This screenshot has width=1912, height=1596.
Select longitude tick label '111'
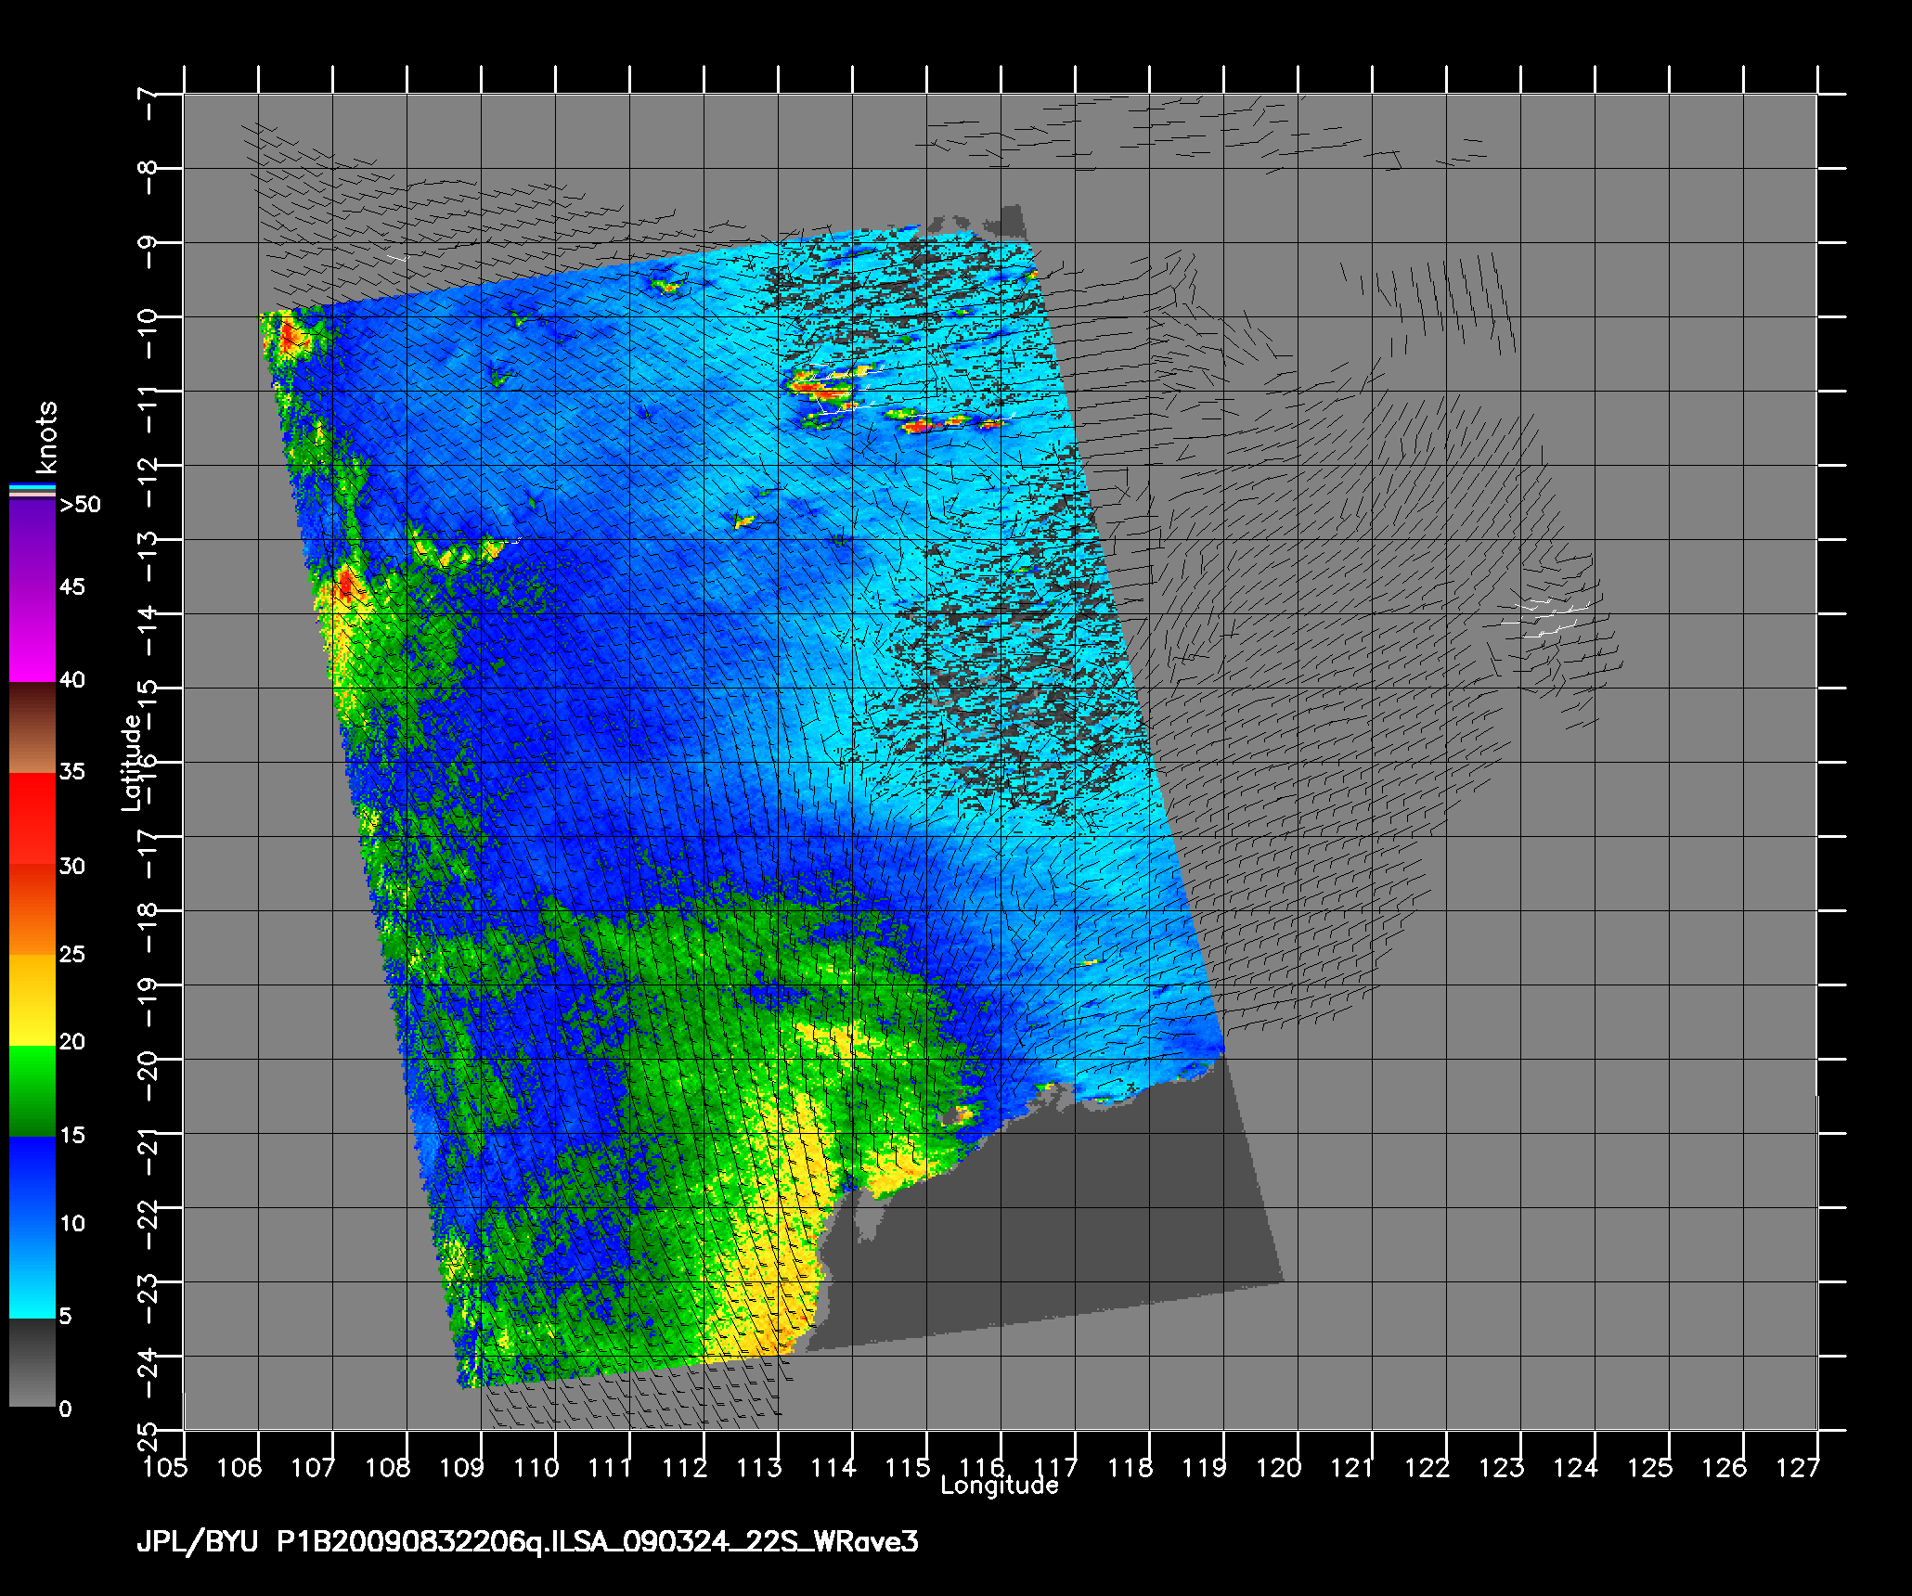pyautogui.click(x=612, y=1468)
